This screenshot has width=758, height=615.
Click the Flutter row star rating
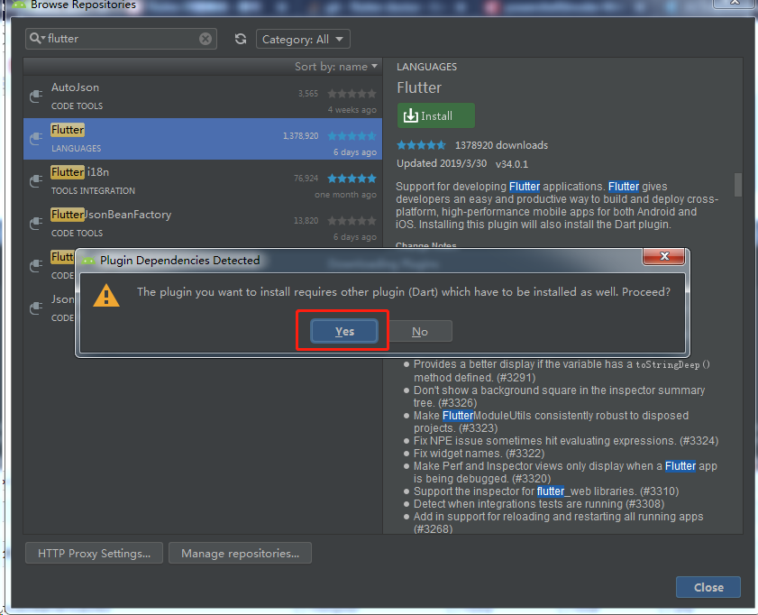tap(352, 136)
